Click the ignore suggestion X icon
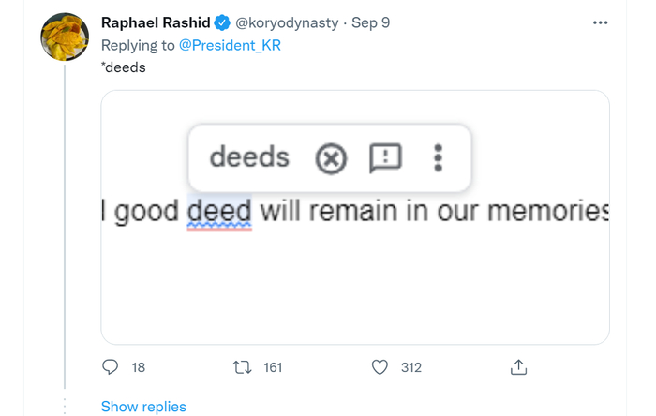The height and width of the screenshot is (416, 656). [x=330, y=159]
